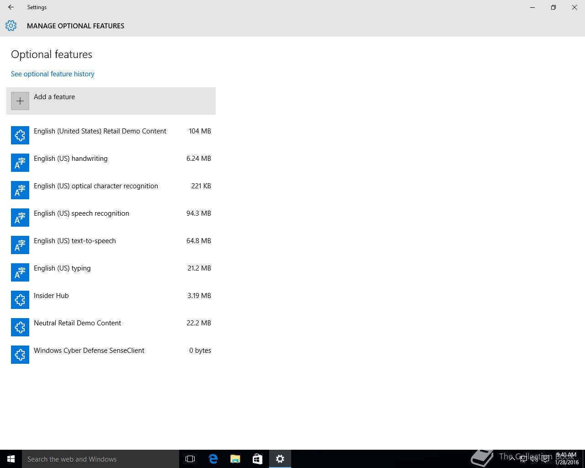Click the English (US) handwriting language icon
The height and width of the screenshot is (468, 585).
20,163
